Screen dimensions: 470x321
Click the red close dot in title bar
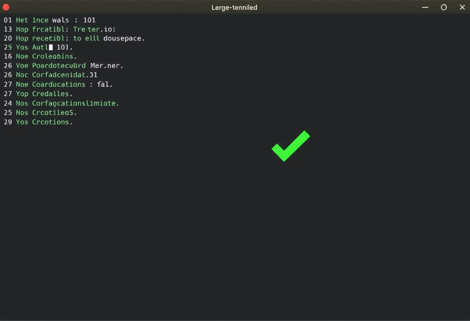coord(6,7)
